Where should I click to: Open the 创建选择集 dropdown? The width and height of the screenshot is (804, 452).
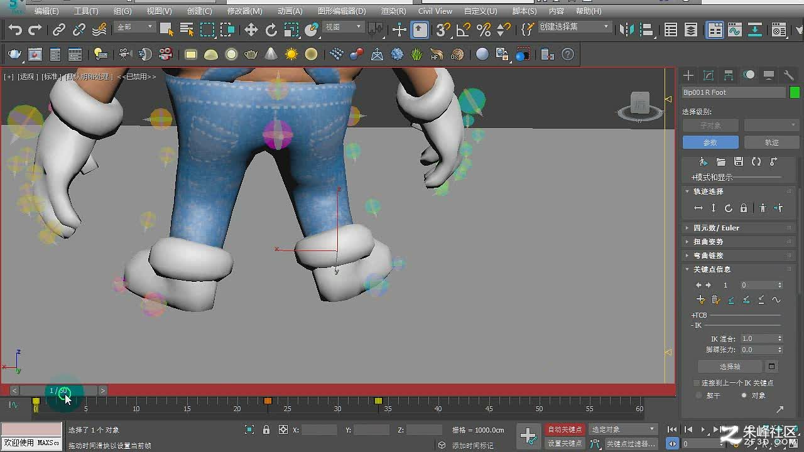click(574, 27)
